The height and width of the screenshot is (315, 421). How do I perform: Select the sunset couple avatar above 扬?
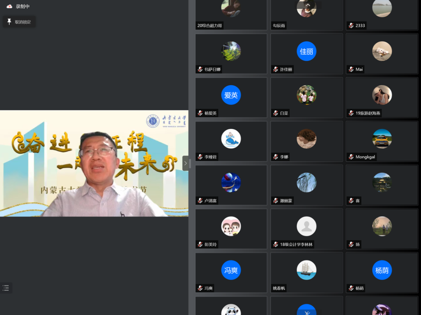point(382,226)
